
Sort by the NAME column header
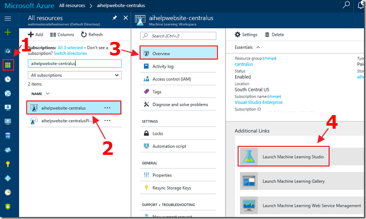37,94
